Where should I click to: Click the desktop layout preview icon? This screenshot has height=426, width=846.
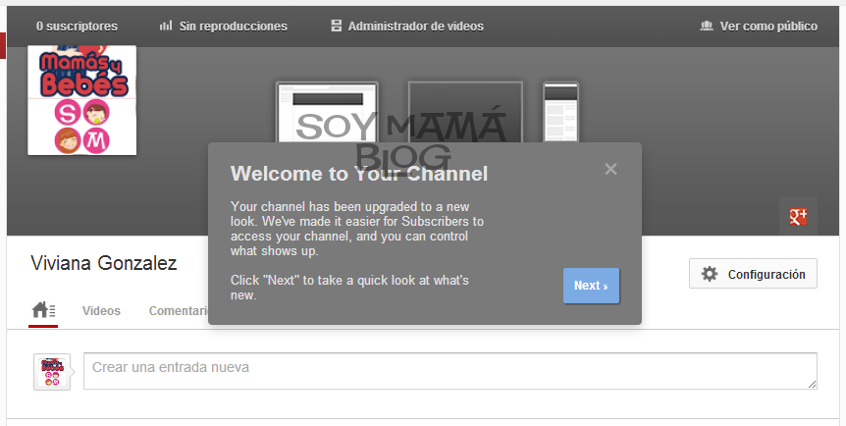(327, 112)
